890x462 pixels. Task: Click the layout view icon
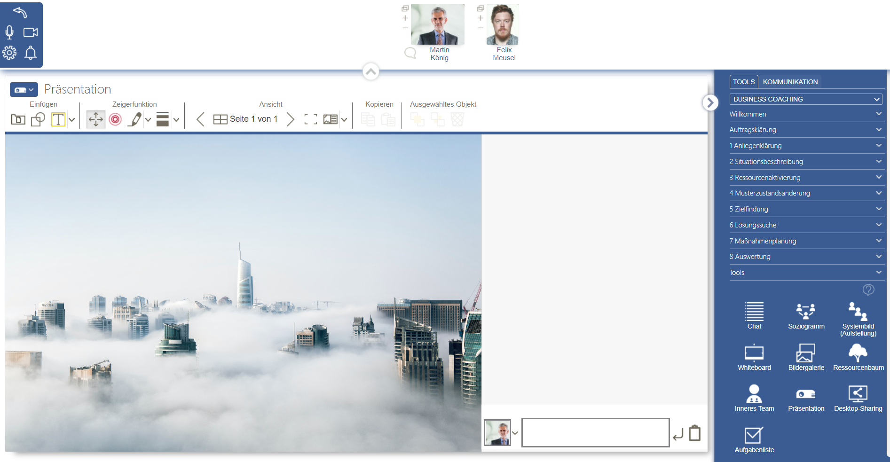[331, 119]
